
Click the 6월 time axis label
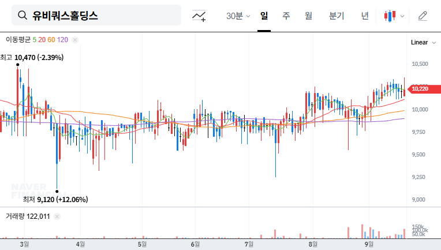point(195,244)
